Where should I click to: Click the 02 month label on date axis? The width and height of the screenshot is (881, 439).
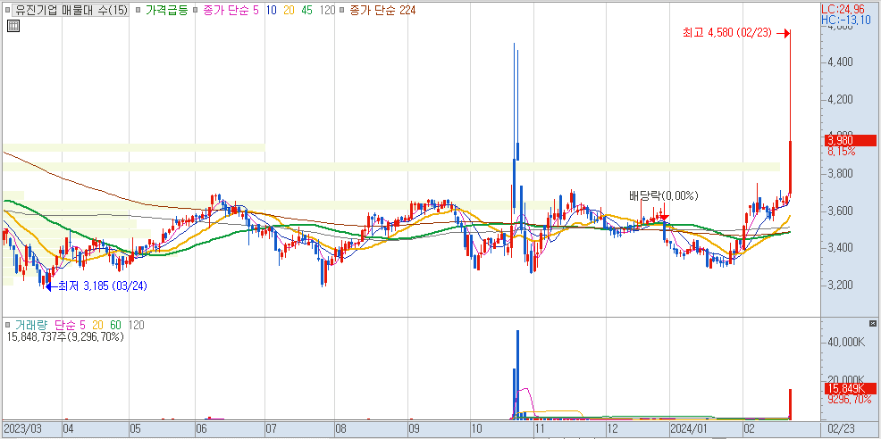tap(750, 428)
